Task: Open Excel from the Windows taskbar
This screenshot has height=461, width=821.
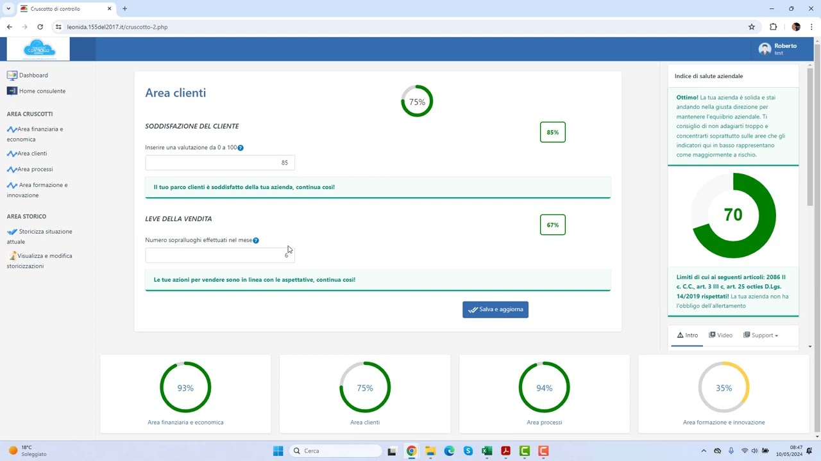Action: pos(487,451)
